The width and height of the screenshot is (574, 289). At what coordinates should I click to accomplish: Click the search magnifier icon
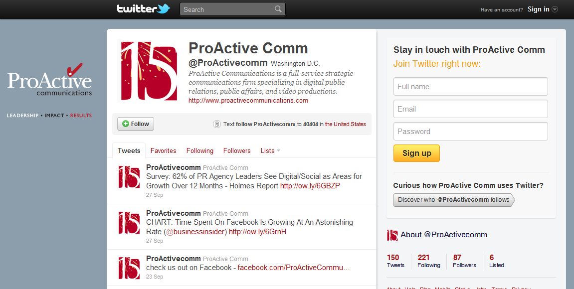point(278,9)
